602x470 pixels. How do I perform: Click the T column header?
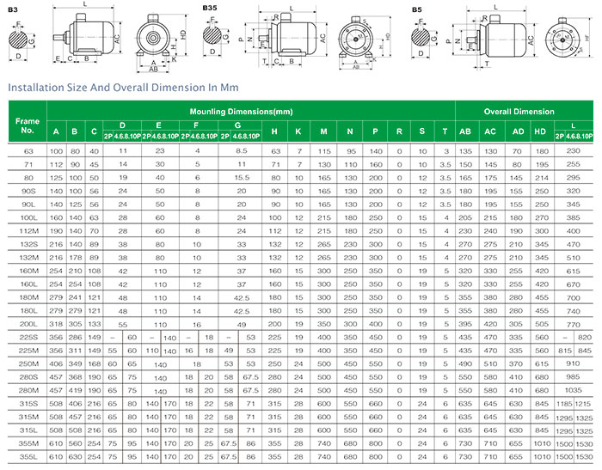pos(445,131)
